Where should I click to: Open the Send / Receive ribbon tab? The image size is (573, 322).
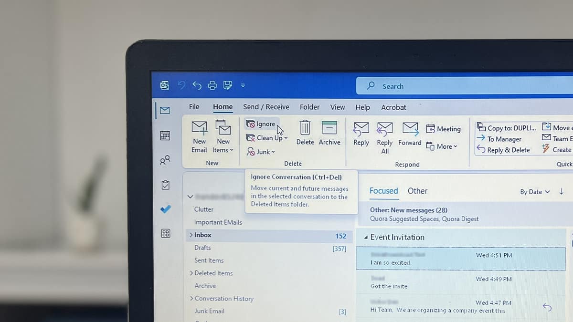(x=266, y=107)
